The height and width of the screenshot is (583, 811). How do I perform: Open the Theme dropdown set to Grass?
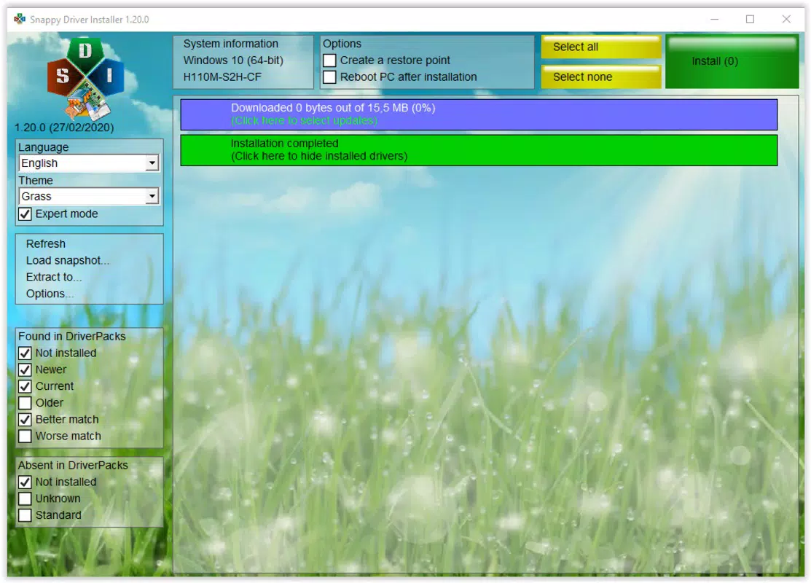click(x=88, y=196)
